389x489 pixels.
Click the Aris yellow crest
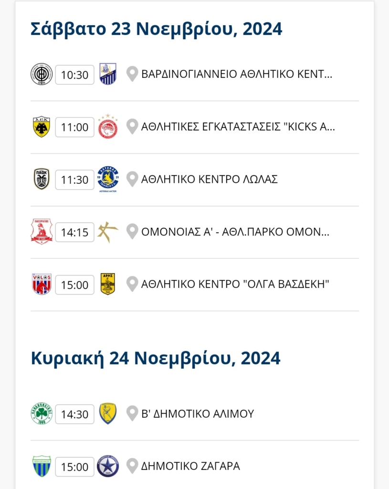pyautogui.click(x=108, y=284)
